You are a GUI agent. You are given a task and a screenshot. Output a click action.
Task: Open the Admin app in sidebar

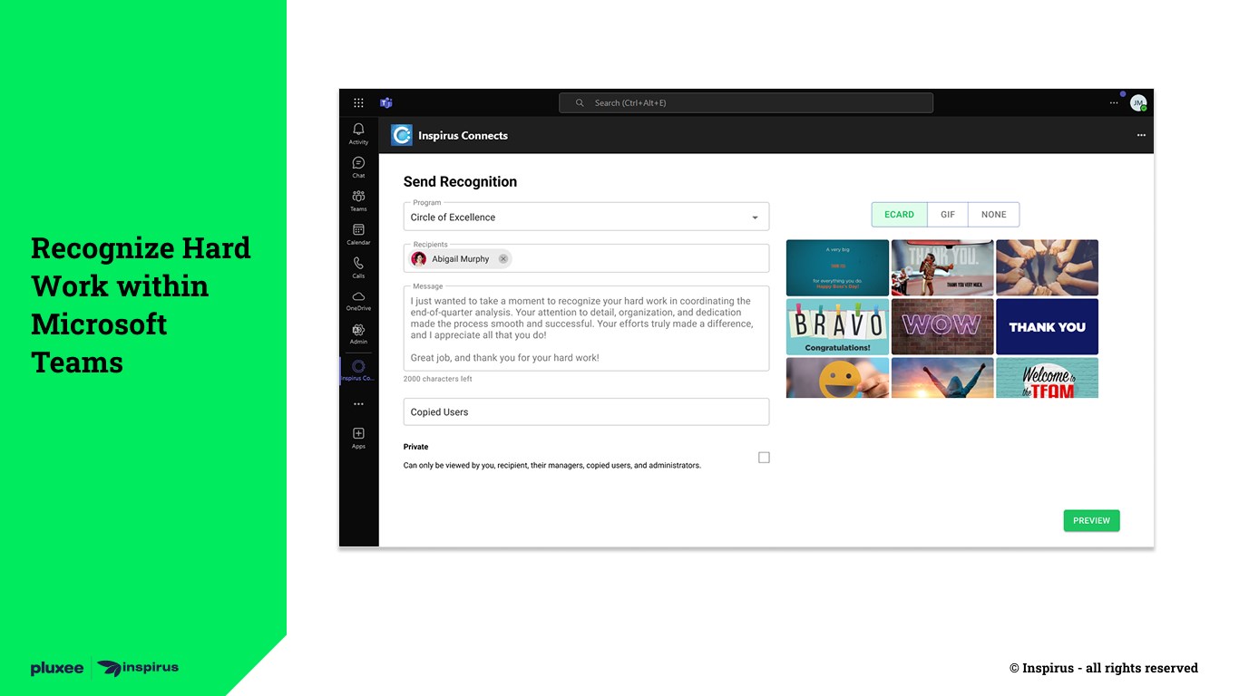pyautogui.click(x=358, y=333)
